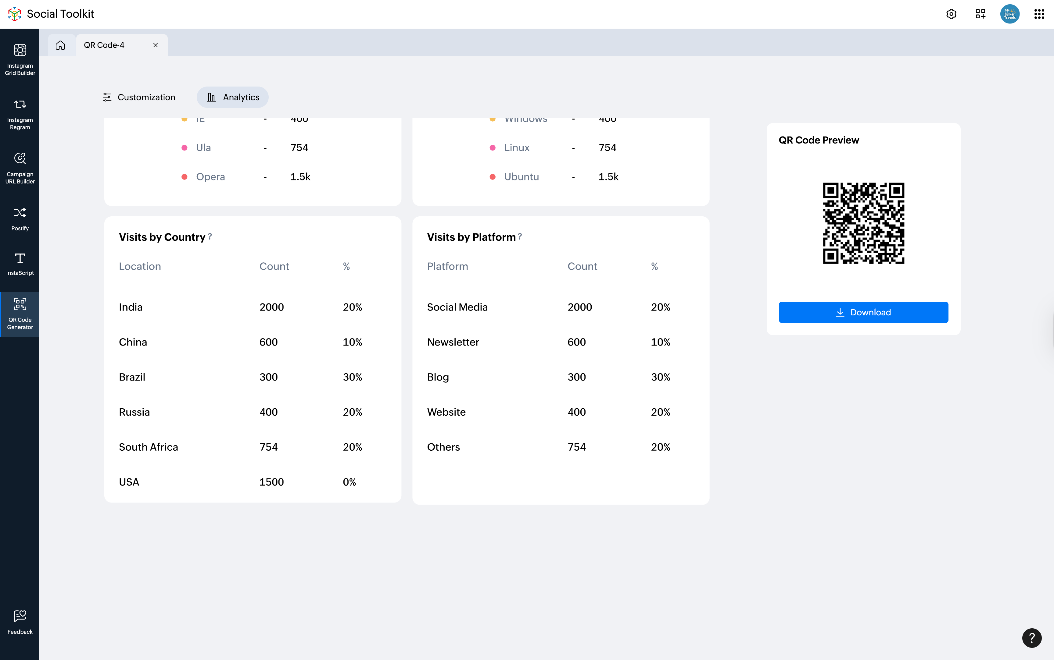Open Instagram Grid Builder tool

point(20,59)
